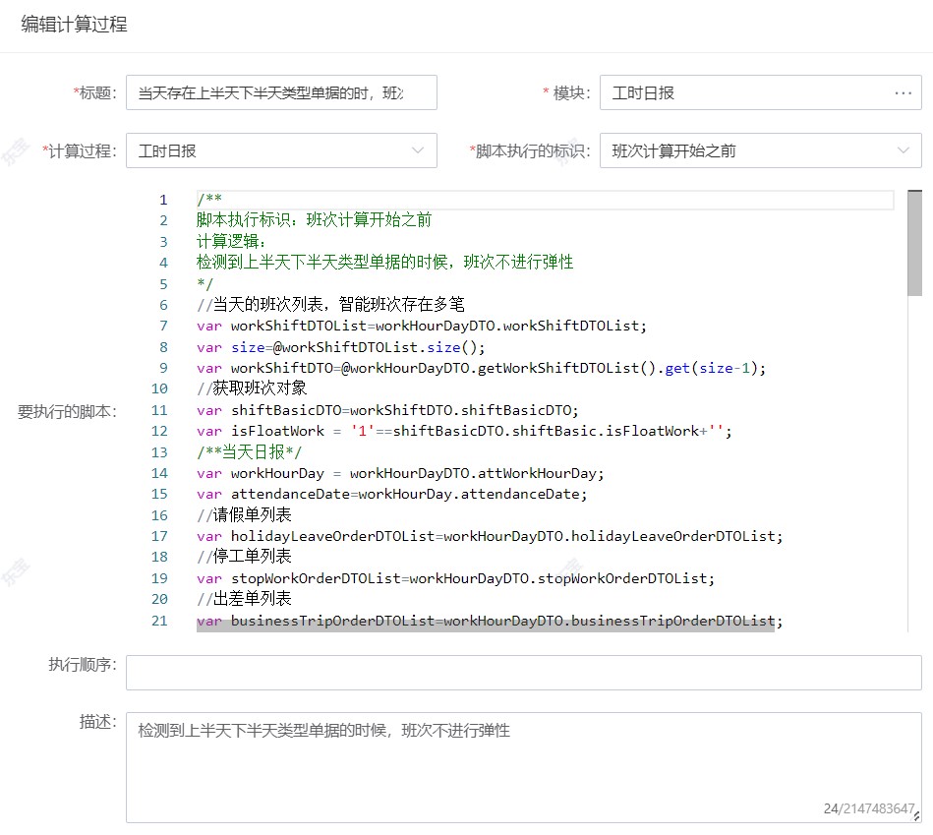Click the 'var isFloatWork' code line

[x=464, y=431]
